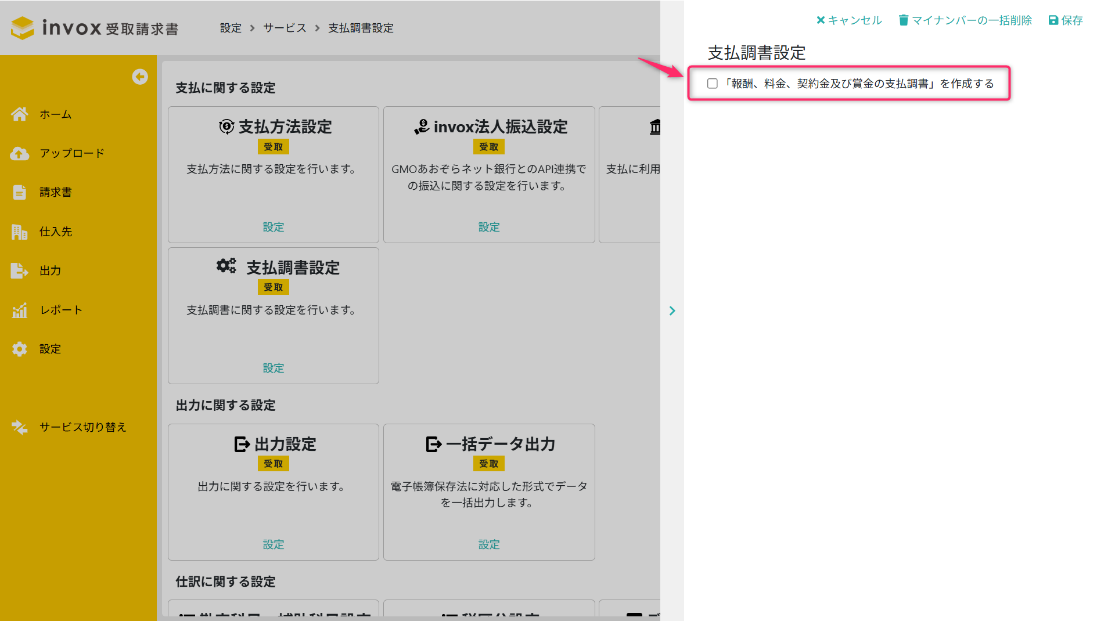Click the 仕入先 building icon
The width and height of the screenshot is (1115, 621).
tap(20, 232)
